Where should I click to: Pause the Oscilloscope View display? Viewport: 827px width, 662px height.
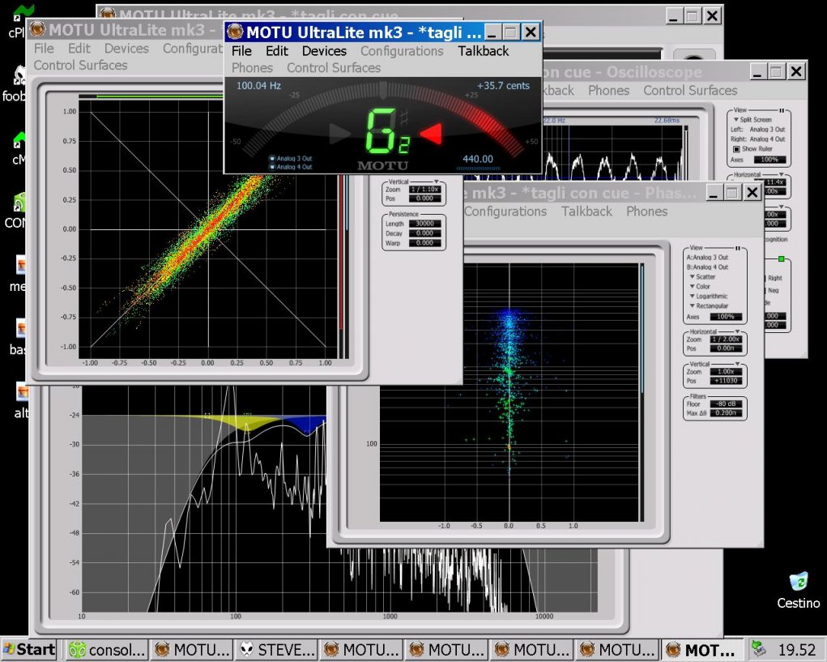(782, 111)
